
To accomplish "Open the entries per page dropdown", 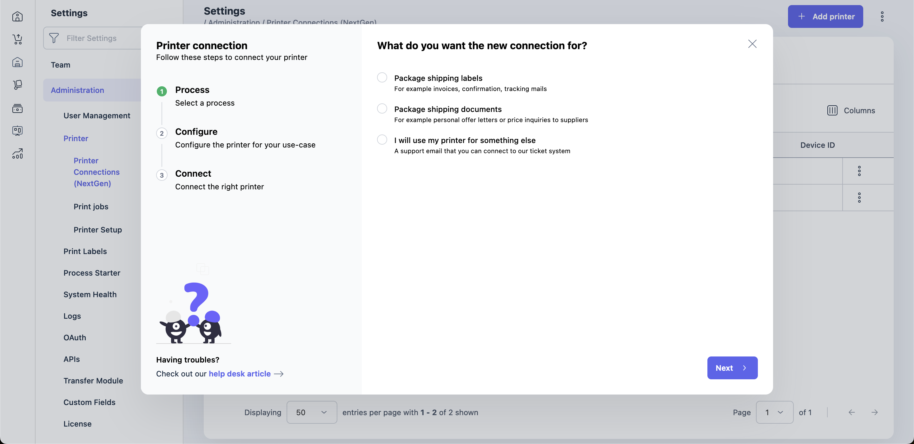I will (x=312, y=412).
